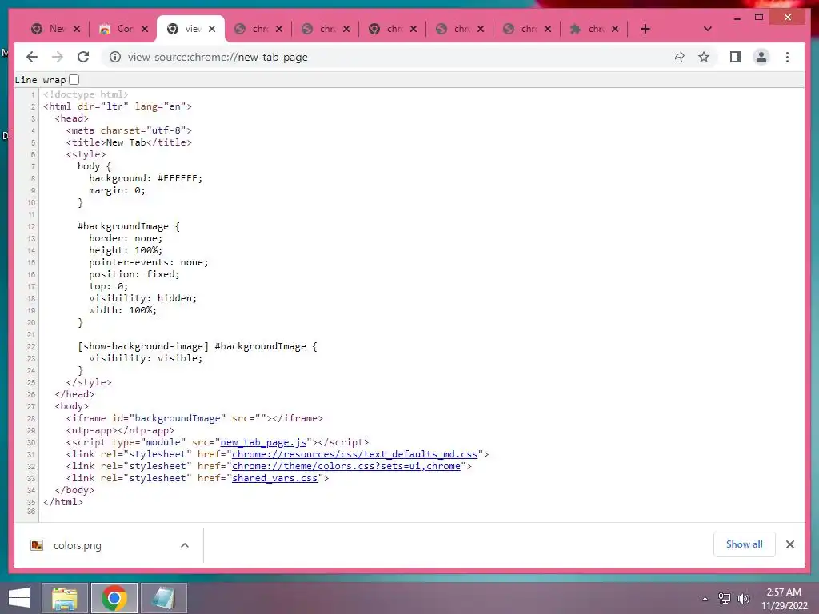This screenshot has width=819, height=614.
Task: Click the '<title>New Tab</title>' line
Action: click(x=129, y=142)
